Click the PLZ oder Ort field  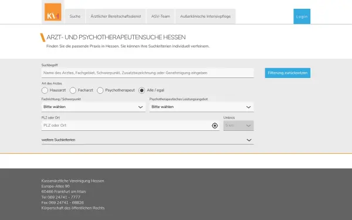[130, 126]
